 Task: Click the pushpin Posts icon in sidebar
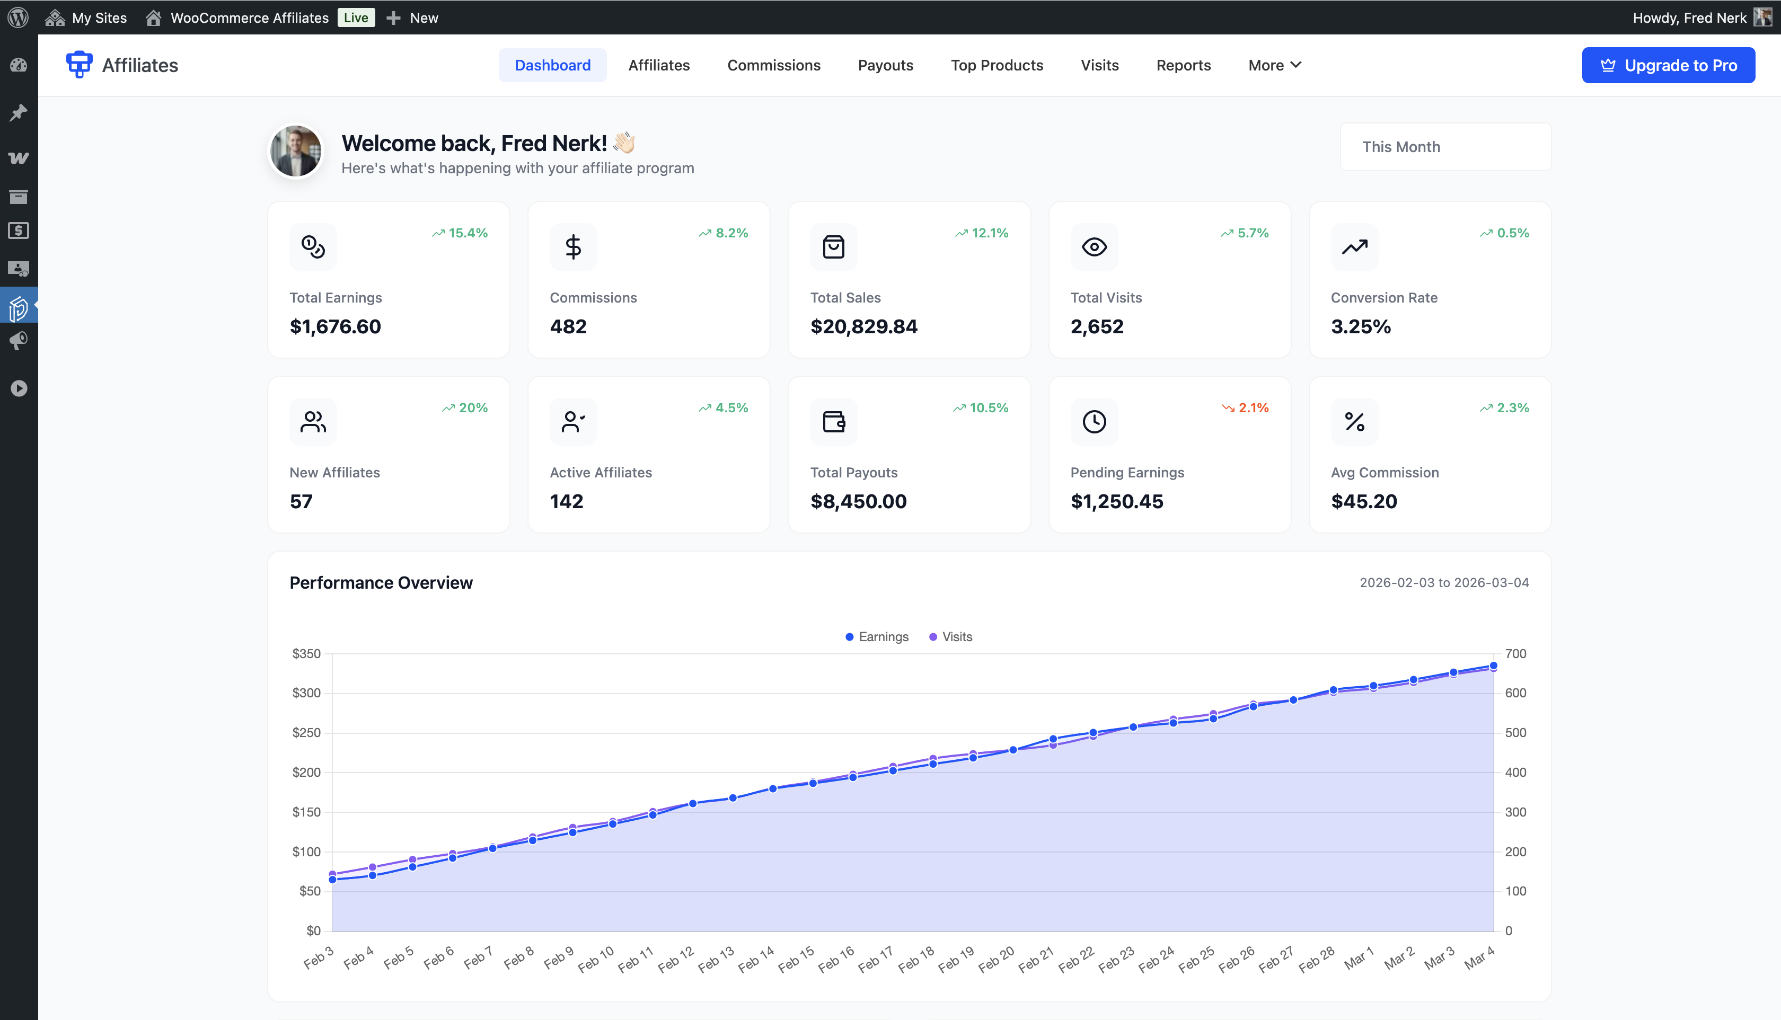(x=18, y=112)
